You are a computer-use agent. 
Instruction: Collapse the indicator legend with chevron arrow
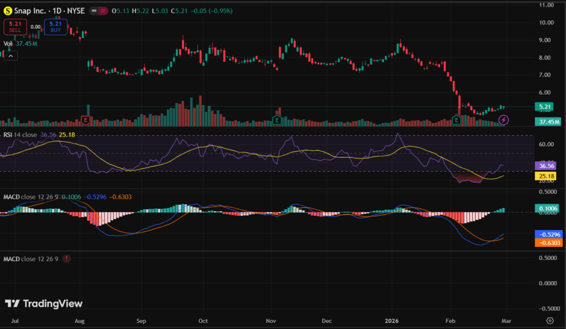(12, 55)
